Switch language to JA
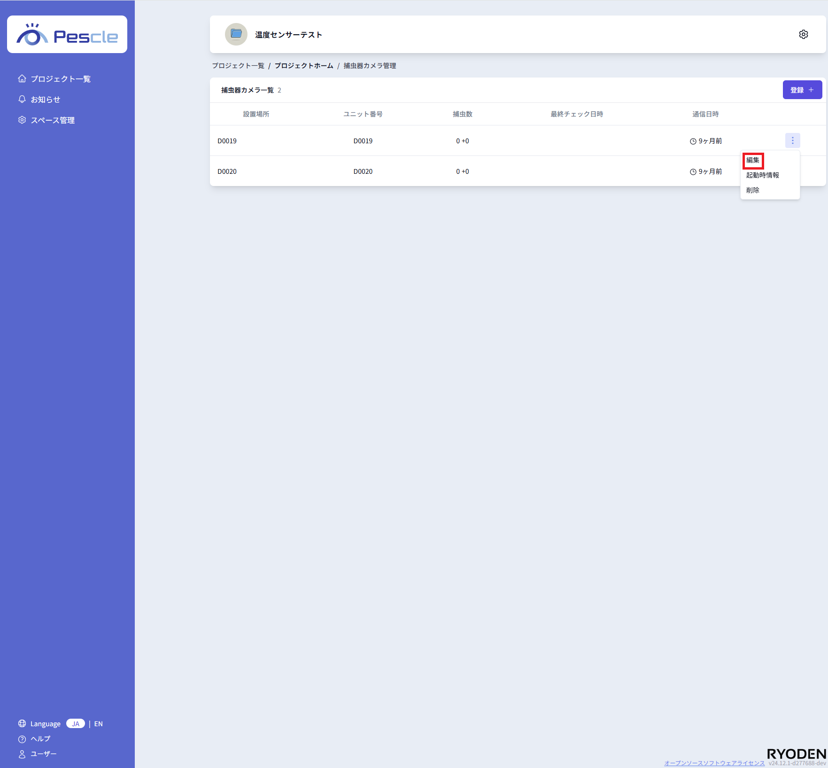The height and width of the screenshot is (768, 828). click(75, 723)
